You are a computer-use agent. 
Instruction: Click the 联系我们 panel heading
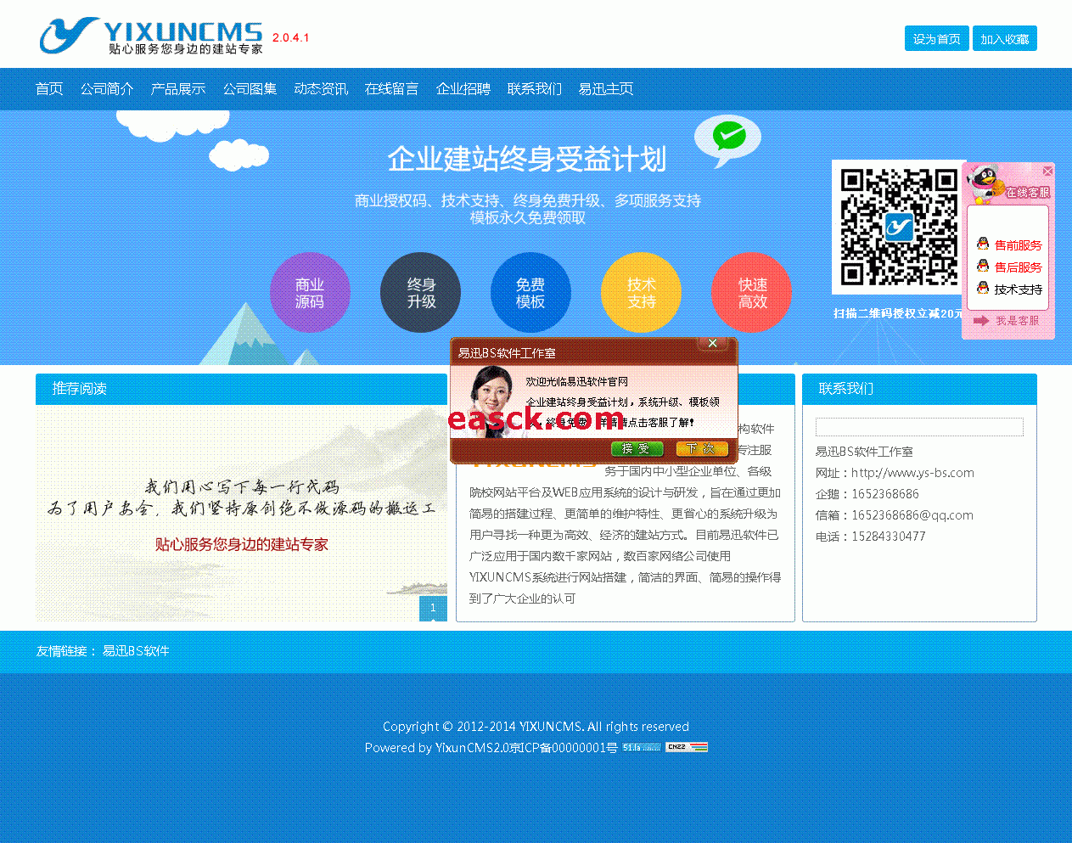[x=846, y=389]
